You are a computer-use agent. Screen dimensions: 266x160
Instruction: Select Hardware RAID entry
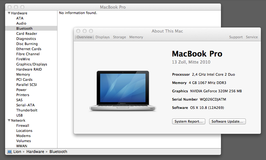[29, 69]
